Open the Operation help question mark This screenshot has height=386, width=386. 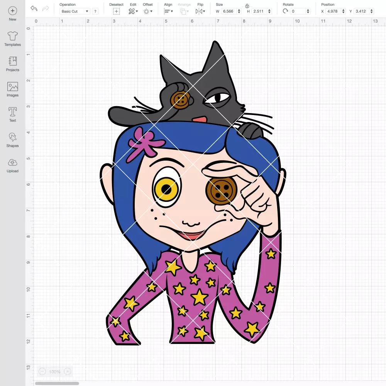pyautogui.click(x=95, y=11)
